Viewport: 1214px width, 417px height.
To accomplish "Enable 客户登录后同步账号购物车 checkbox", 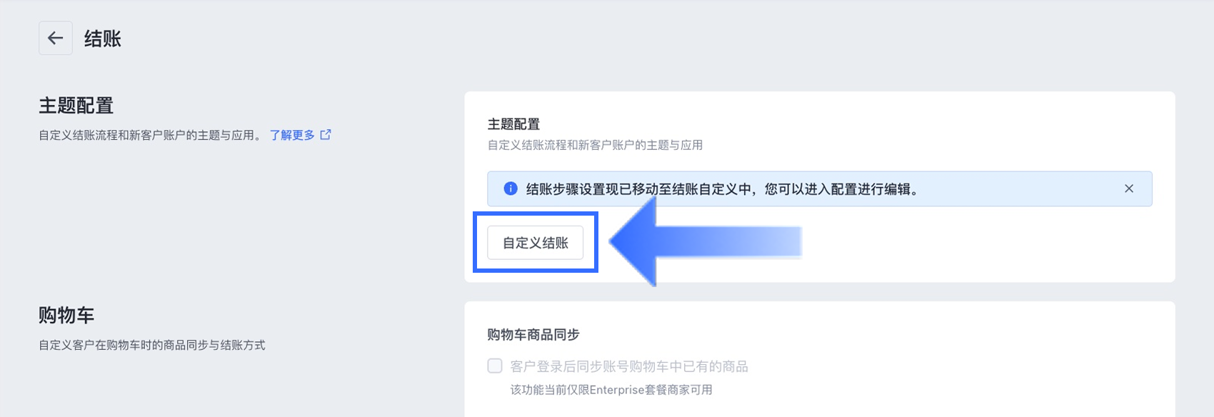I will pos(495,366).
